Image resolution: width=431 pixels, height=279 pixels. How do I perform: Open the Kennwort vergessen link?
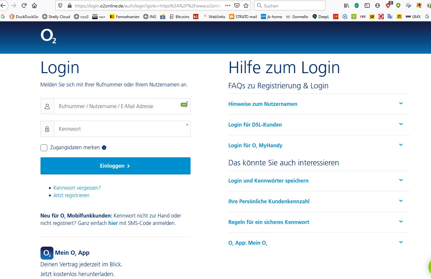coord(77,188)
